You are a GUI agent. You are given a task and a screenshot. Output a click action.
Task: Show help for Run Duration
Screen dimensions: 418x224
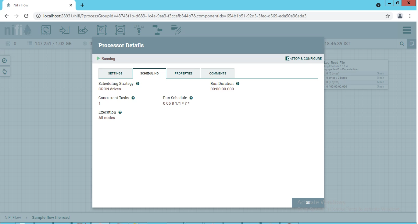coord(238,84)
